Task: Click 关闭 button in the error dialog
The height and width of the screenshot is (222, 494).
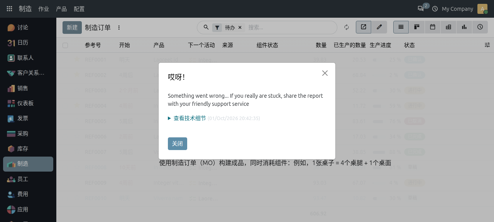Action: [x=178, y=144]
